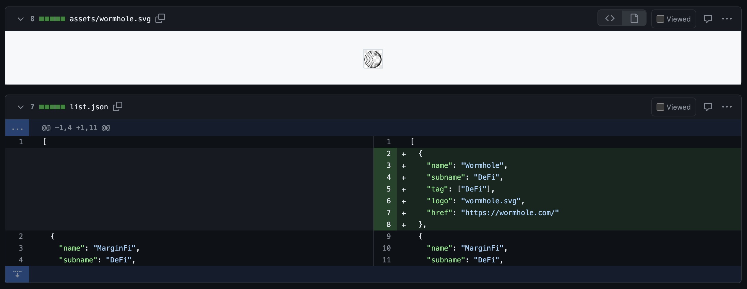Select added line number 7
This screenshot has width=747, height=289.
(385, 213)
